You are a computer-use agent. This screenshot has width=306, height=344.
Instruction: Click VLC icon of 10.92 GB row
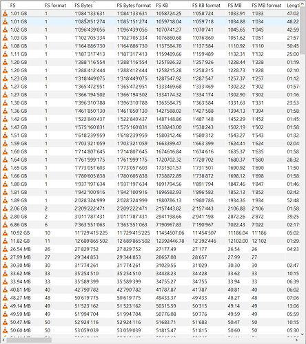(5, 233)
